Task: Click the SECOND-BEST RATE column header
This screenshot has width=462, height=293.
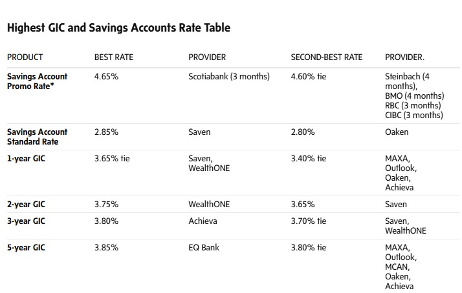Action: (327, 57)
